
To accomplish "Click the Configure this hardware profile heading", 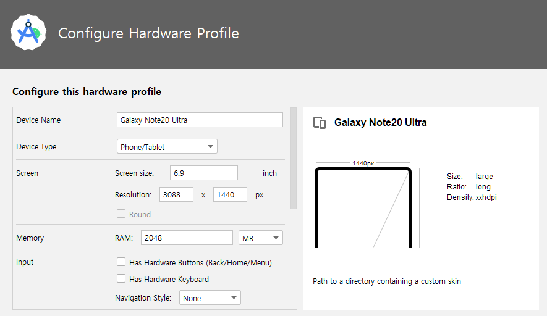I will 87,91.
